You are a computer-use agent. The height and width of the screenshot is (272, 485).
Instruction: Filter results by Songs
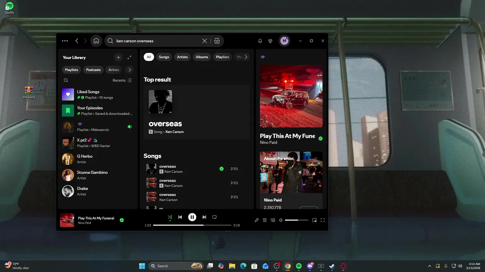click(x=164, y=57)
